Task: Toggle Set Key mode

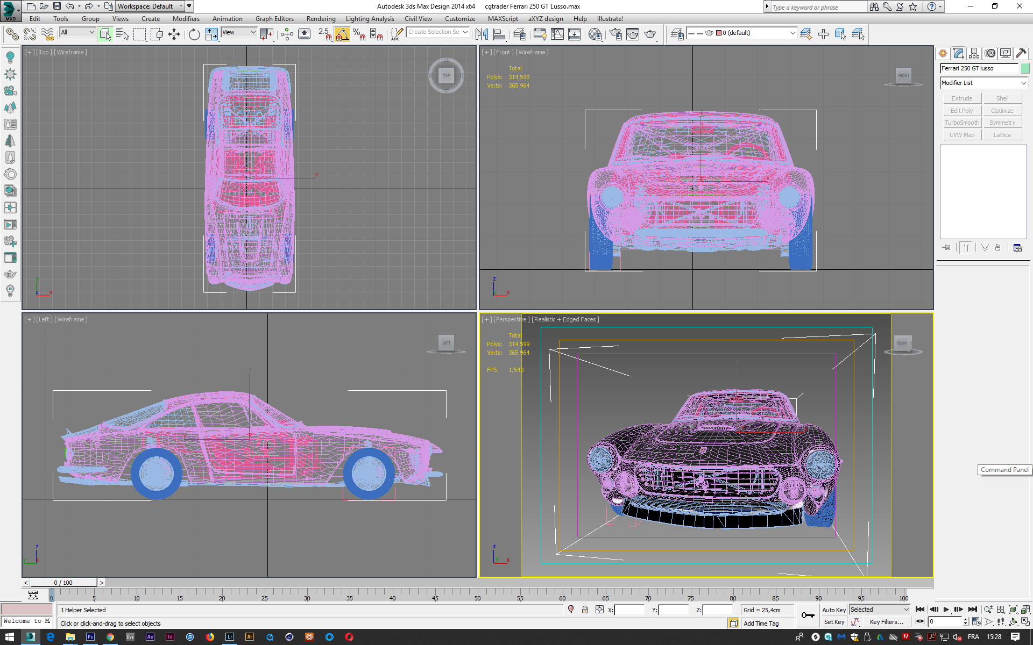Action: tap(834, 622)
